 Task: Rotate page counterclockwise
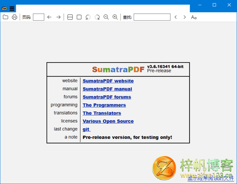click(88, 17)
